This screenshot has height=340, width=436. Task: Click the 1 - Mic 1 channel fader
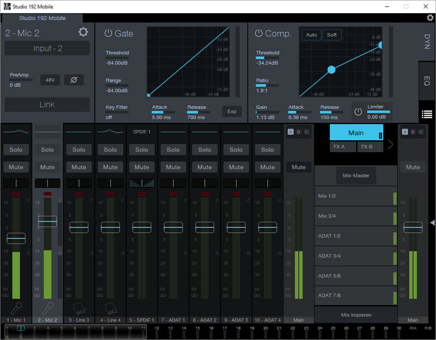point(16,238)
